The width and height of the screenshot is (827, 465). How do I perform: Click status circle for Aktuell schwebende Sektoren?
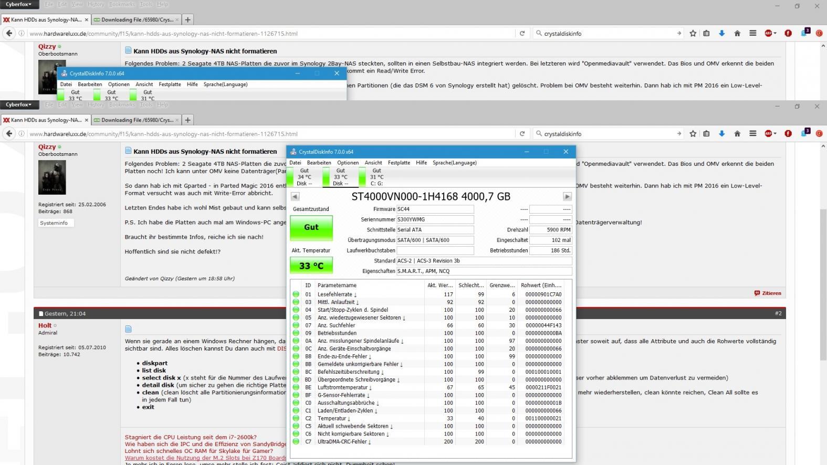tap(296, 426)
